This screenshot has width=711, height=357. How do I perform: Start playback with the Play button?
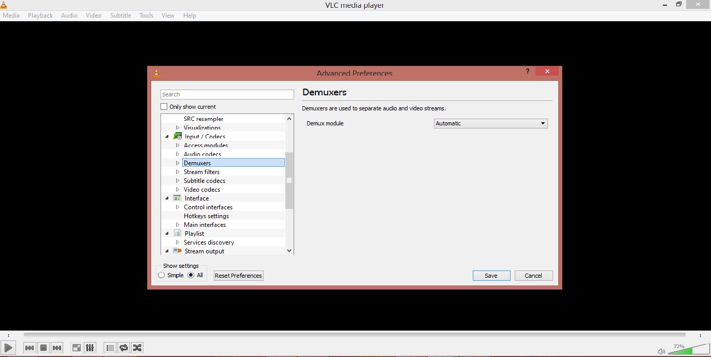tap(8, 348)
